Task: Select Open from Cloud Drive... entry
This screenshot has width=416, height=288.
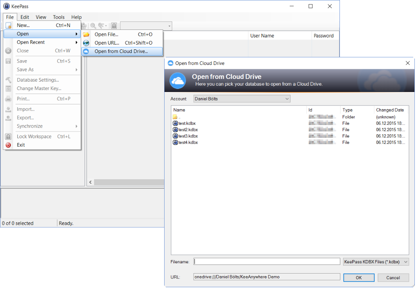Action: tap(122, 51)
